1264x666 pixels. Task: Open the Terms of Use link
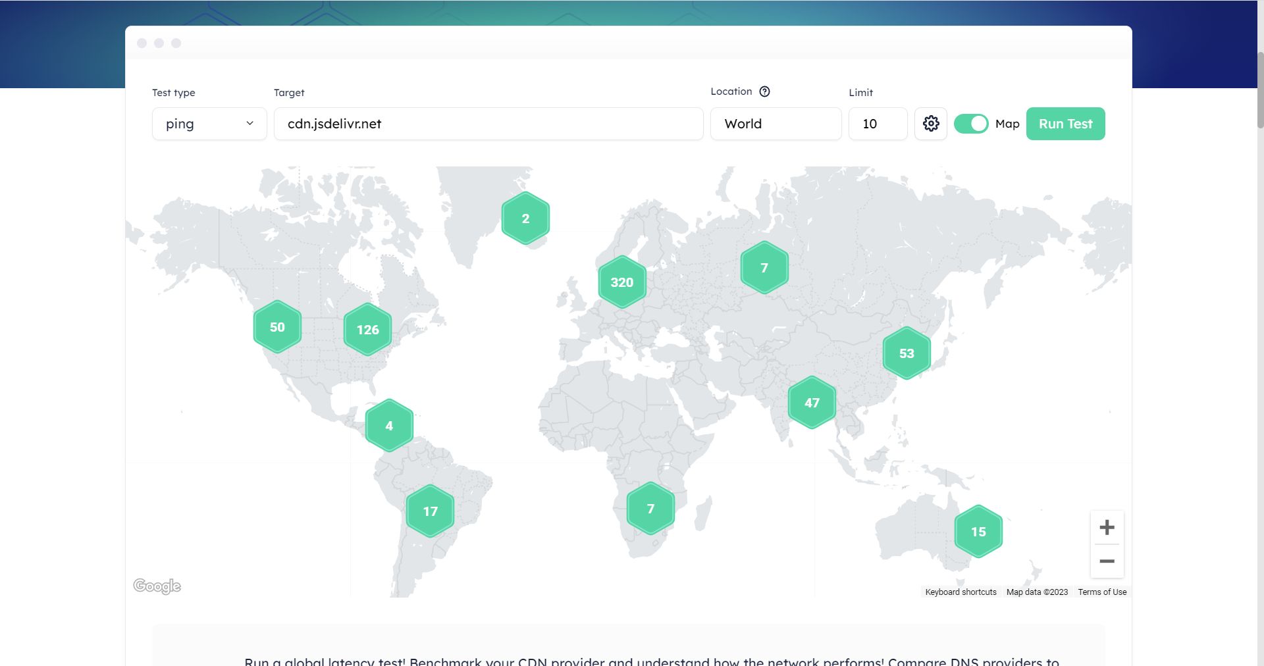pyautogui.click(x=1101, y=592)
